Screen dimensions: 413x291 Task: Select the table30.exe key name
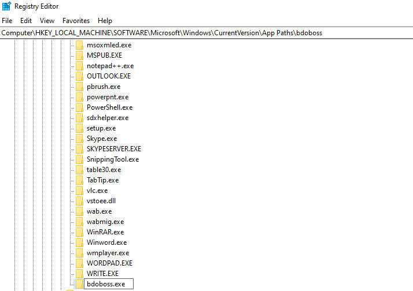pos(104,170)
